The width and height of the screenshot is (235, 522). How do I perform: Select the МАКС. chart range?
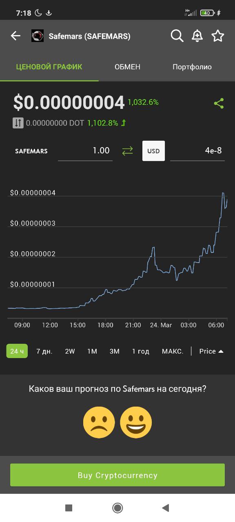(173, 351)
